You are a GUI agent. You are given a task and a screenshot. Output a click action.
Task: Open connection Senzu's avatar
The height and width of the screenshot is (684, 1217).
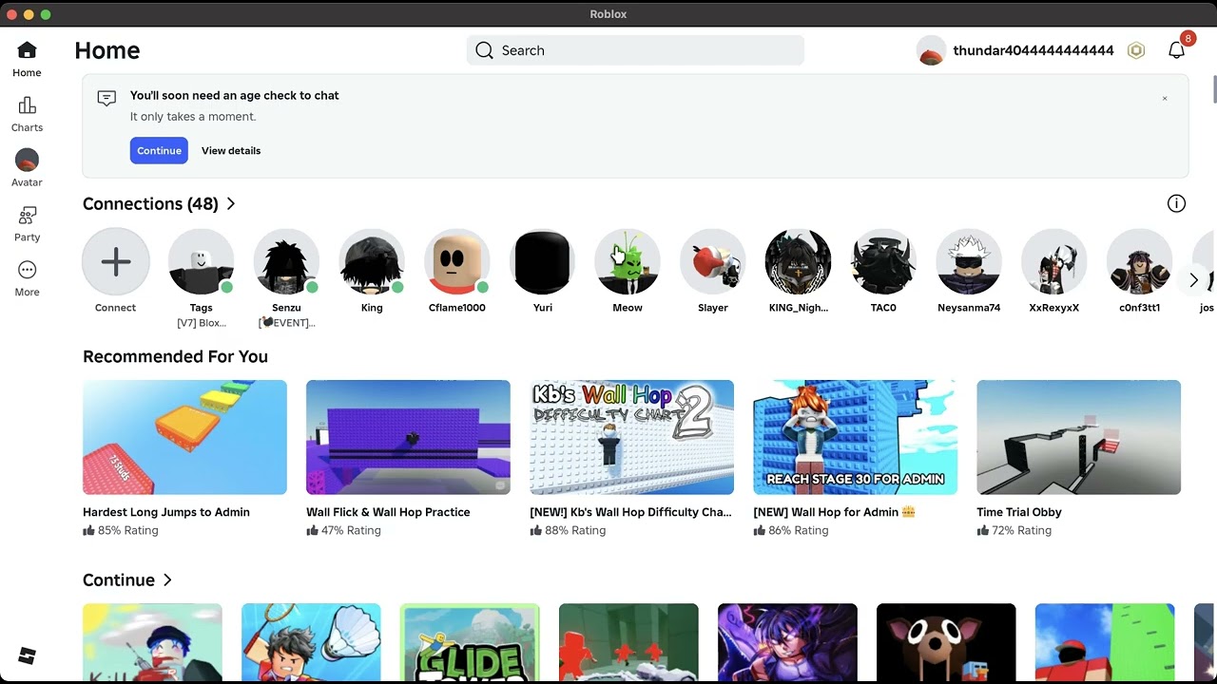(286, 261)
